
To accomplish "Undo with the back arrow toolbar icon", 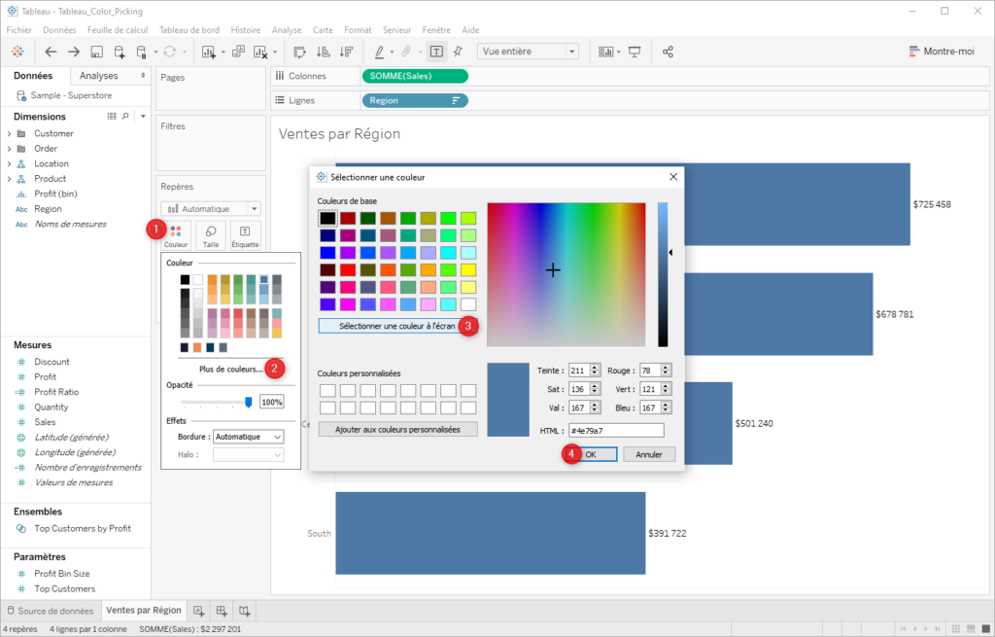I will point(51,52).
